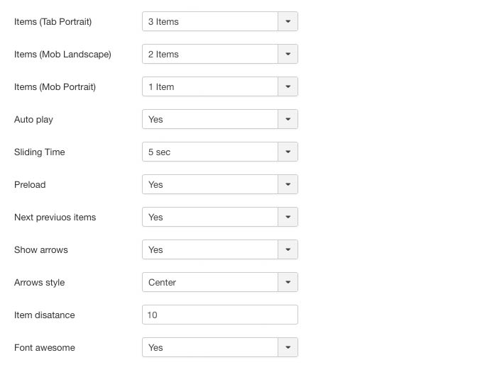Open the Show arrows dropdown caret
Image resolution: width=497 pixels, height=372 pixels.
288,249
